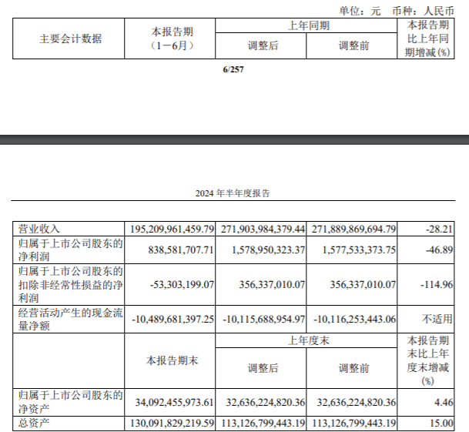Viewport: 469px width, 432px height.
Task: Select the 归属于上市公司股东的净资产 row label
Action: [71, 403]
